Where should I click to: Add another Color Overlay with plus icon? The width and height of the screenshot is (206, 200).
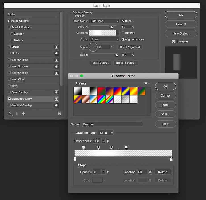56,92
